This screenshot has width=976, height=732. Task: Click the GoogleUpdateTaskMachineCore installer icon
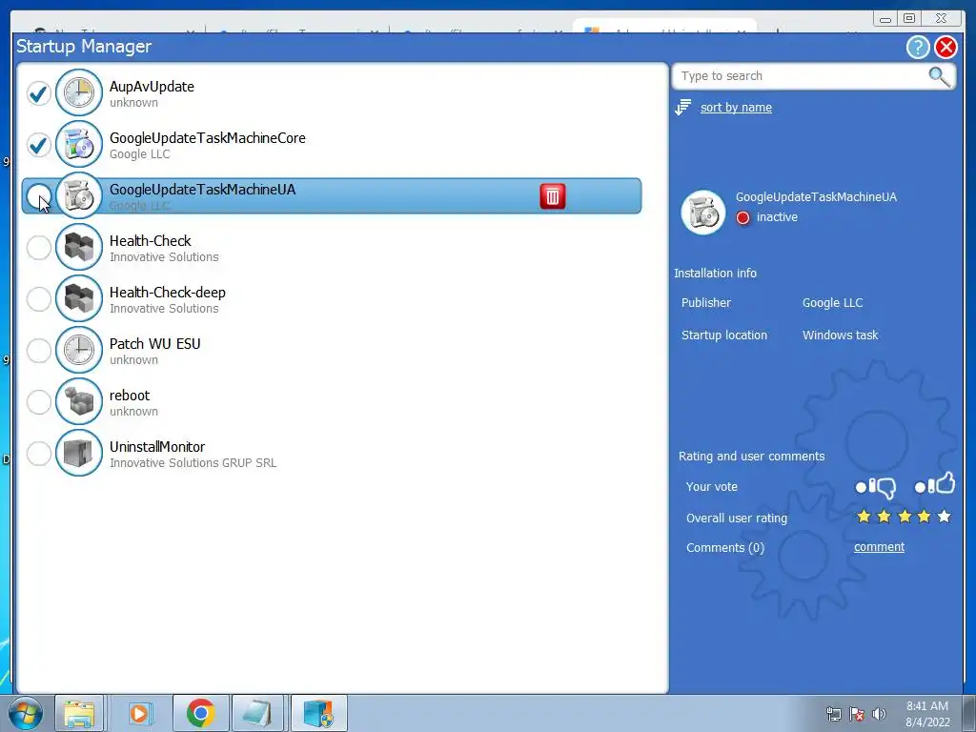coord(79,145)
